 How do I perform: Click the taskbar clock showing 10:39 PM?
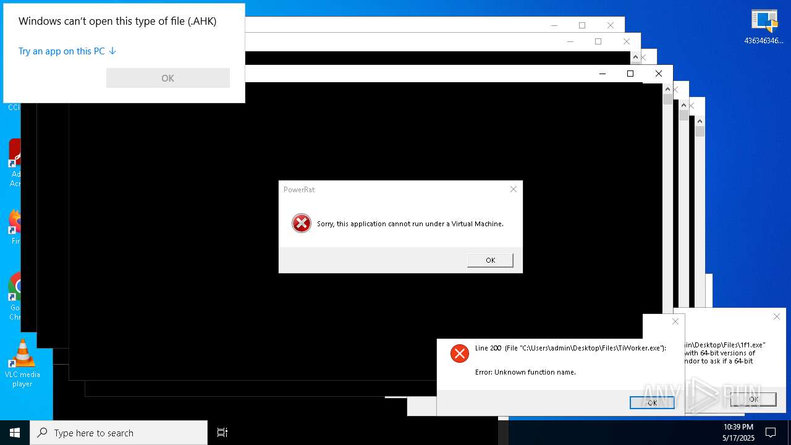[x=738, y=432]
